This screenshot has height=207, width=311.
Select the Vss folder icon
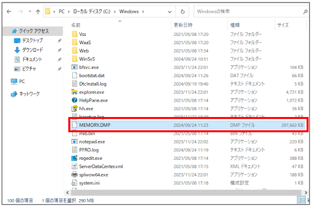pos(75,34)
